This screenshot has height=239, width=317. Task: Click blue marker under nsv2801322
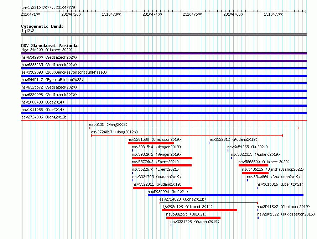pos(258,218)
